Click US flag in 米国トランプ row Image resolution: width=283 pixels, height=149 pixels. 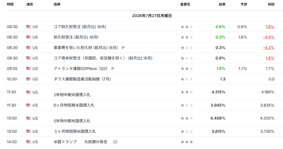28,142
